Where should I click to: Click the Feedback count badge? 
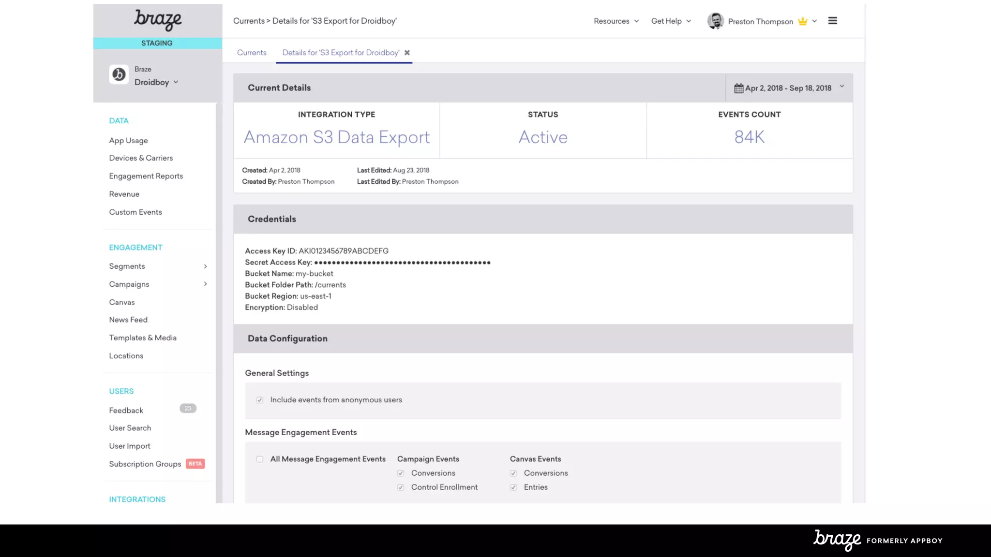click(x=188, y=408)
